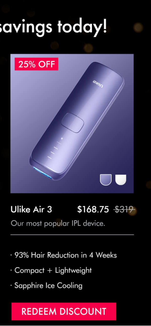Click the REDEEM DISCOUNT button
Image resolution: width=151 pixels, height=326 pixels.
tap(64, 311)
